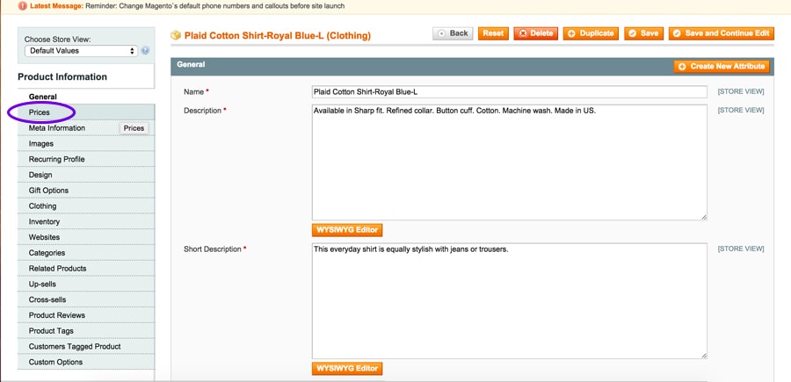The height and width of the screenshot is (382, 791).
Task: Open the Categories tab
Action: click(x=86, y=253)
